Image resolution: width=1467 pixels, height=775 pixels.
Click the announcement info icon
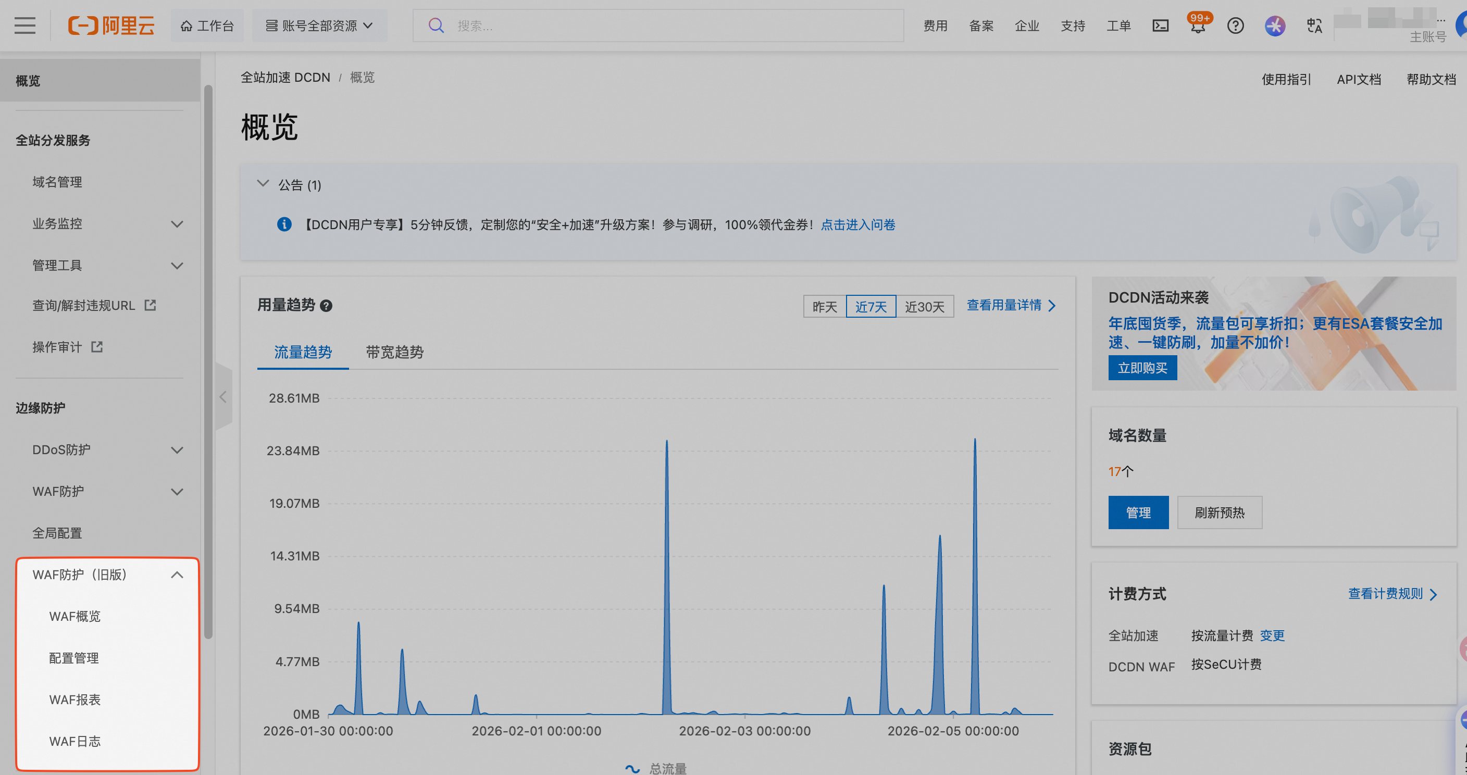[284, 224]
